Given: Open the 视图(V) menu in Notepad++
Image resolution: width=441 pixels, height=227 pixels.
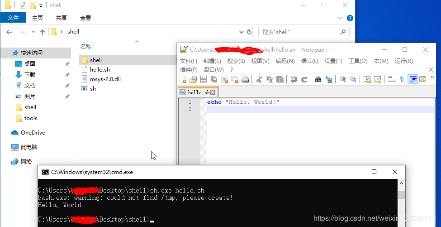Looking at the screenshot, I should (260, 61).
